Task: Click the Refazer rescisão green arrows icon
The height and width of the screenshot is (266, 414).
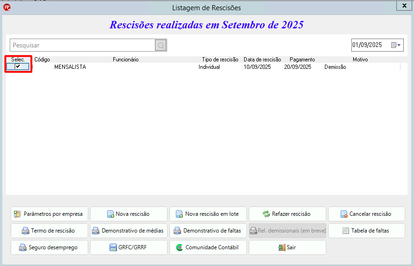Action: (x=266, y=214)
